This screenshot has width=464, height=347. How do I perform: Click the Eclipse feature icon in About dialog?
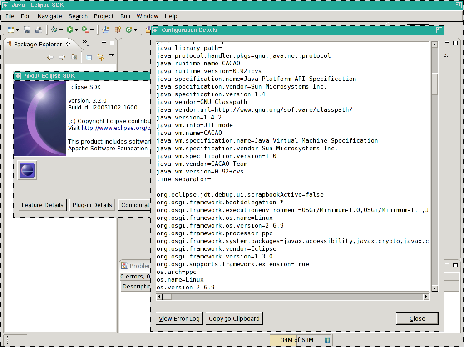click(x=27, y=170)
